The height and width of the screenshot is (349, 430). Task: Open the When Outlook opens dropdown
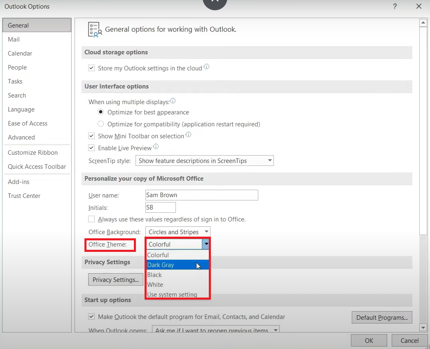tap(216, 330)
